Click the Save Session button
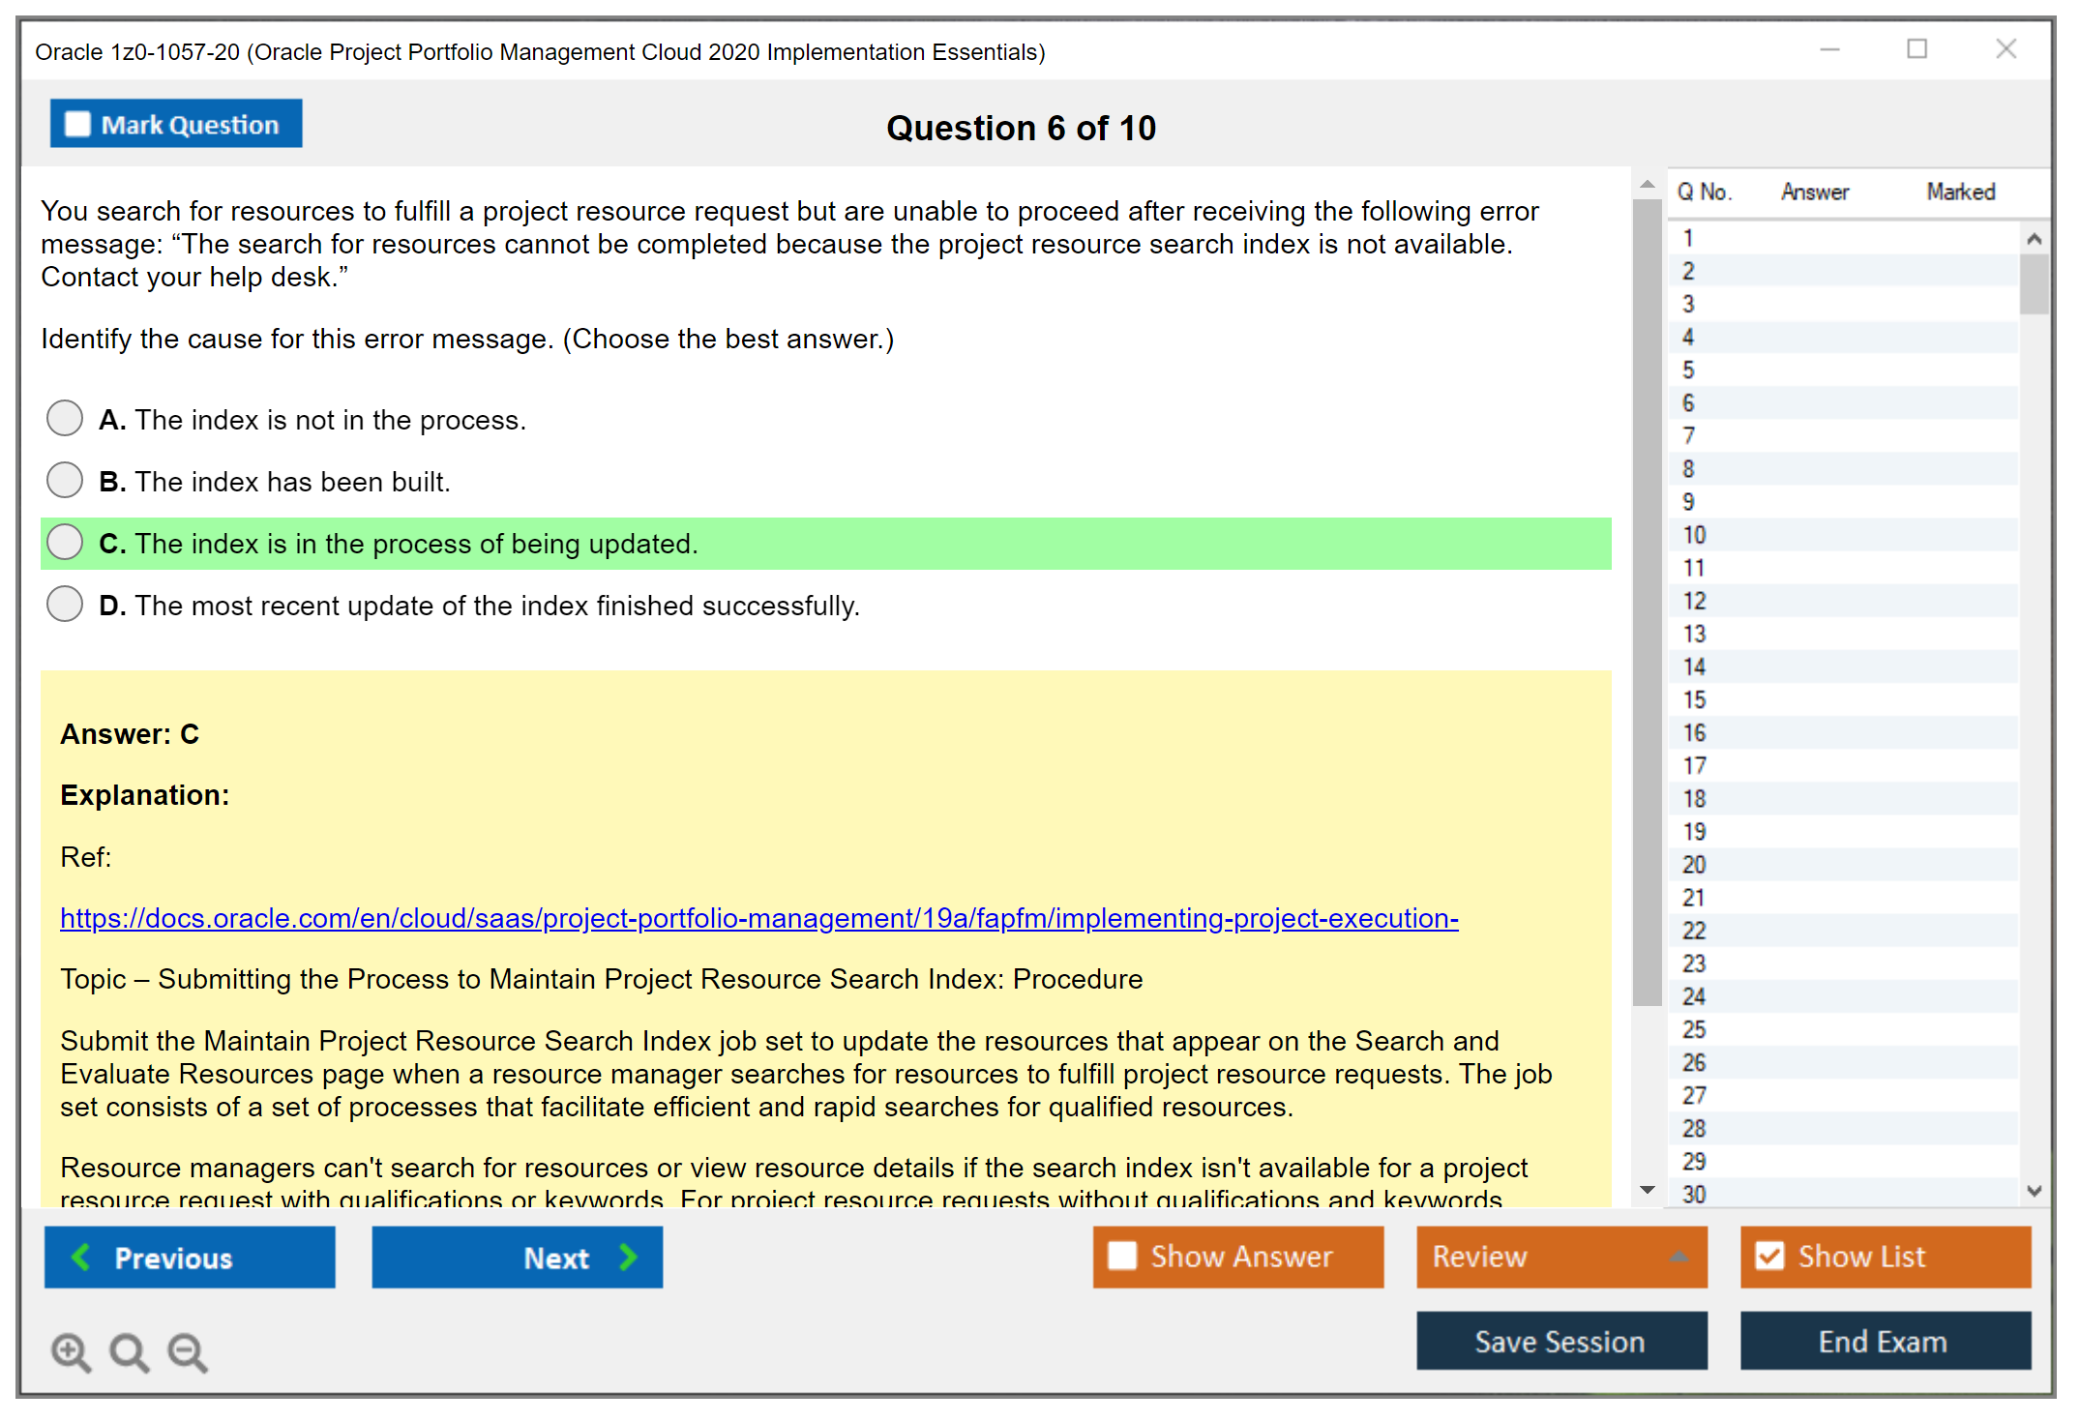 click(x=1560, y=1341)
